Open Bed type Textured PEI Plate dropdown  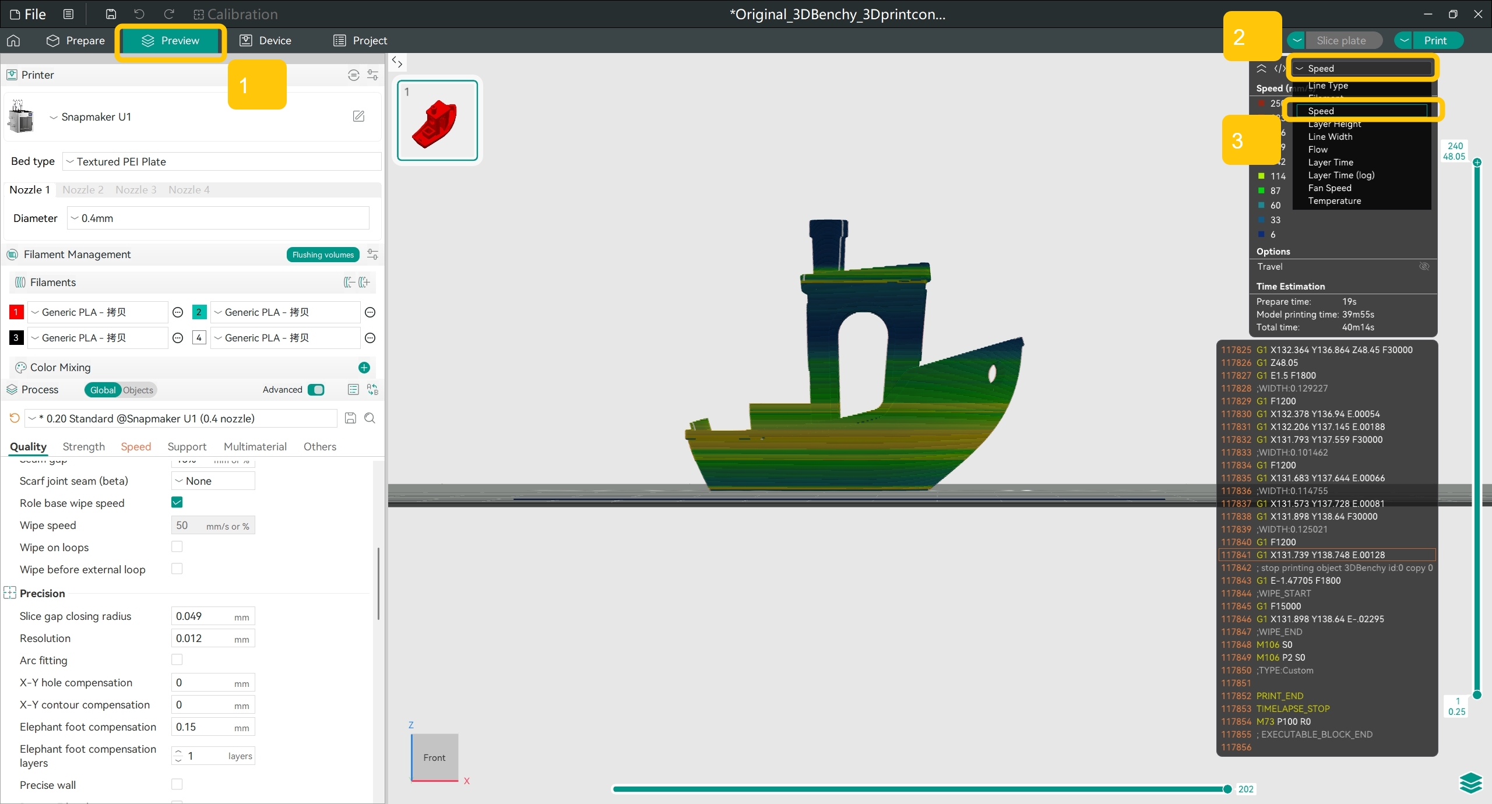(222, 161)
